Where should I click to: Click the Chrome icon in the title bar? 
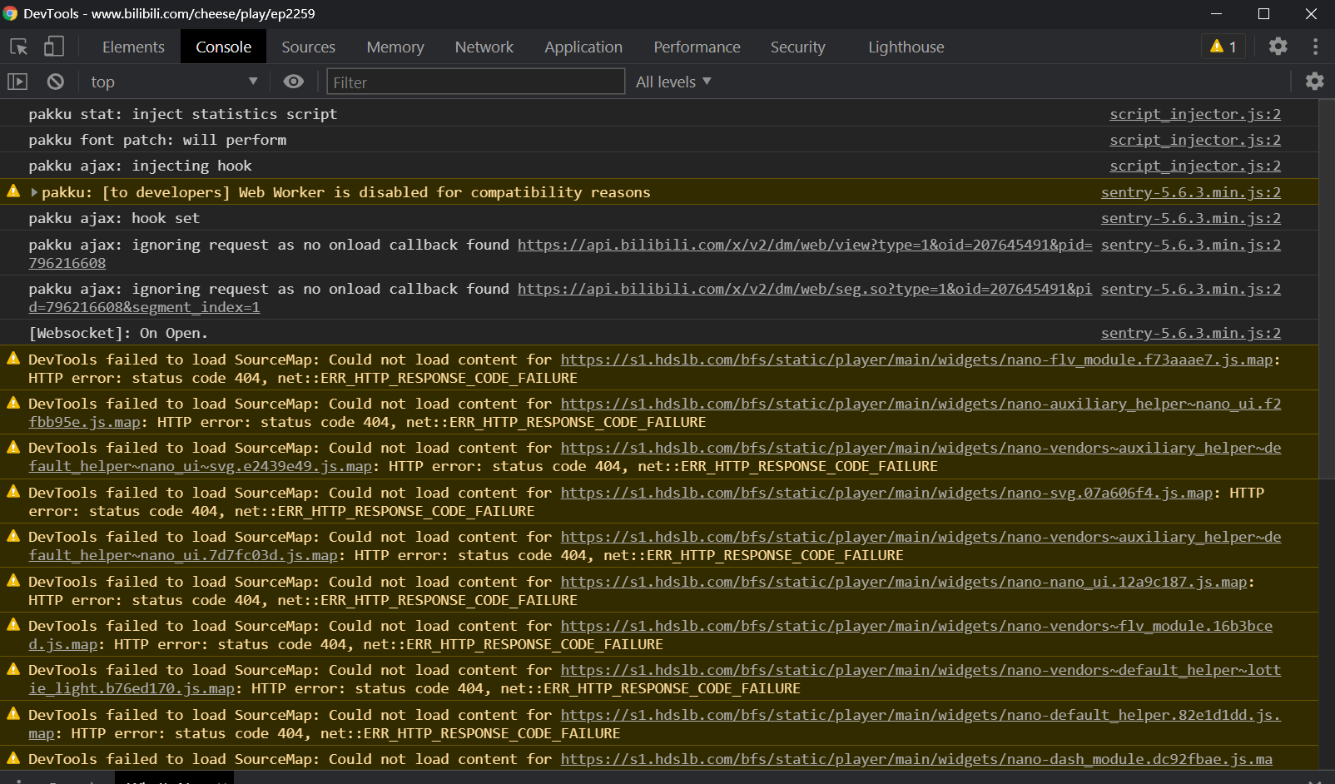pos(10,13)
